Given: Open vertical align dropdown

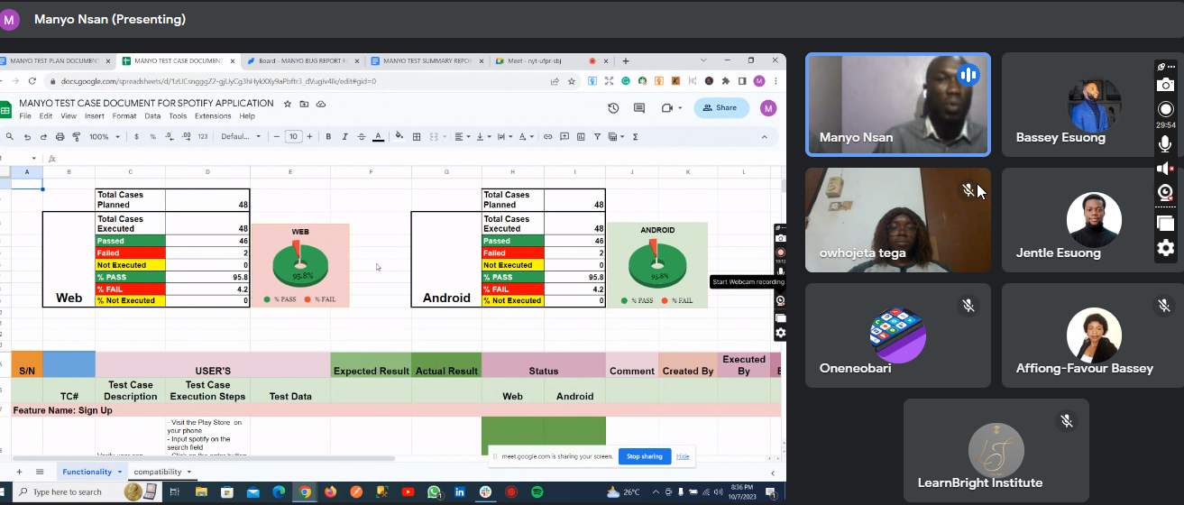Looking at the screenshot, I should [482, 137].
